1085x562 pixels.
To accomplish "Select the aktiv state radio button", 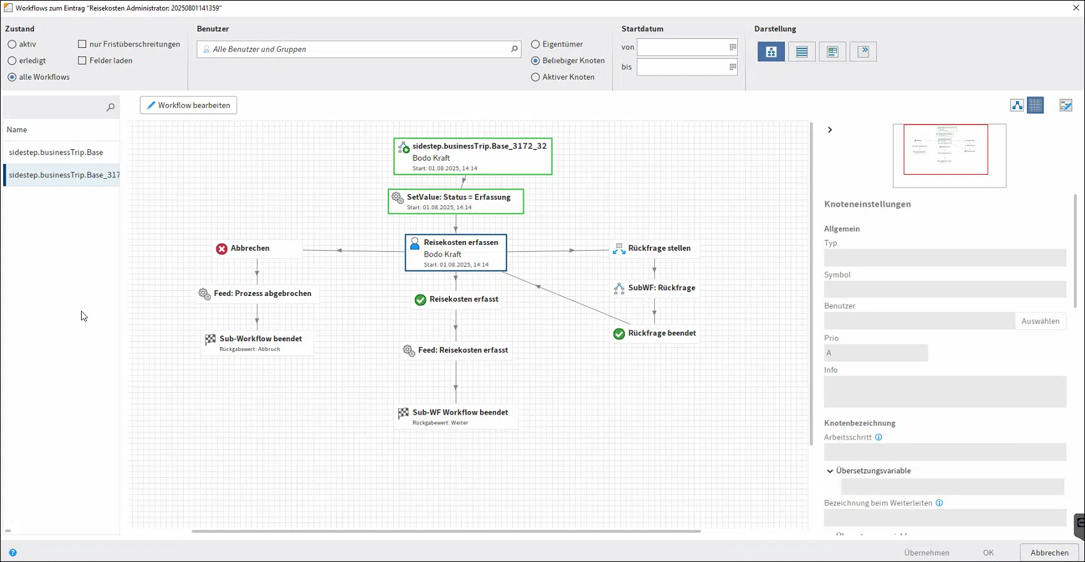I will [12, 45].
